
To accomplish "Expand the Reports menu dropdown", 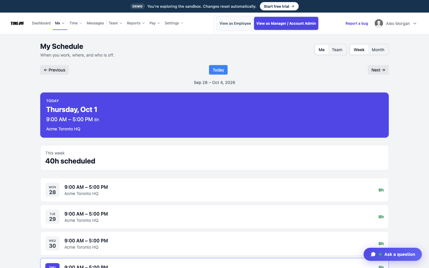I will [136, 23].
